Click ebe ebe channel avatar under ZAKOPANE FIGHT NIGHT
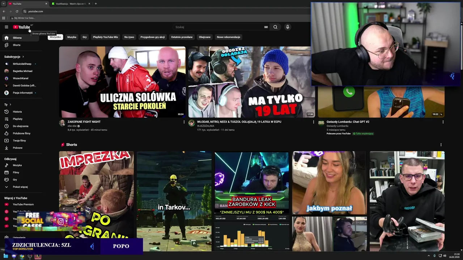This screenshot has height=260, width=463. coord(62,123)
